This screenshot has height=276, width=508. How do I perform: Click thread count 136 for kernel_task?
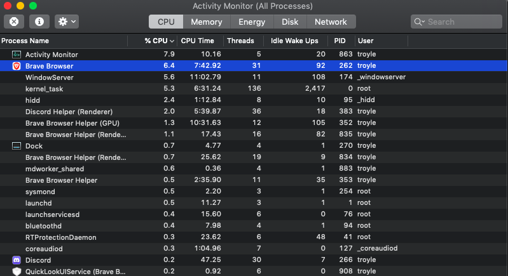[x=254, y=88]
